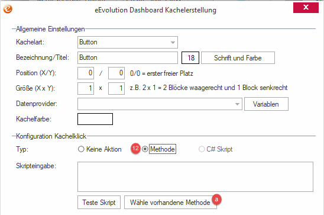Screen dimensions: 324x215
Task: Click the red annotation badge labeled a
Action: (216, 200)
